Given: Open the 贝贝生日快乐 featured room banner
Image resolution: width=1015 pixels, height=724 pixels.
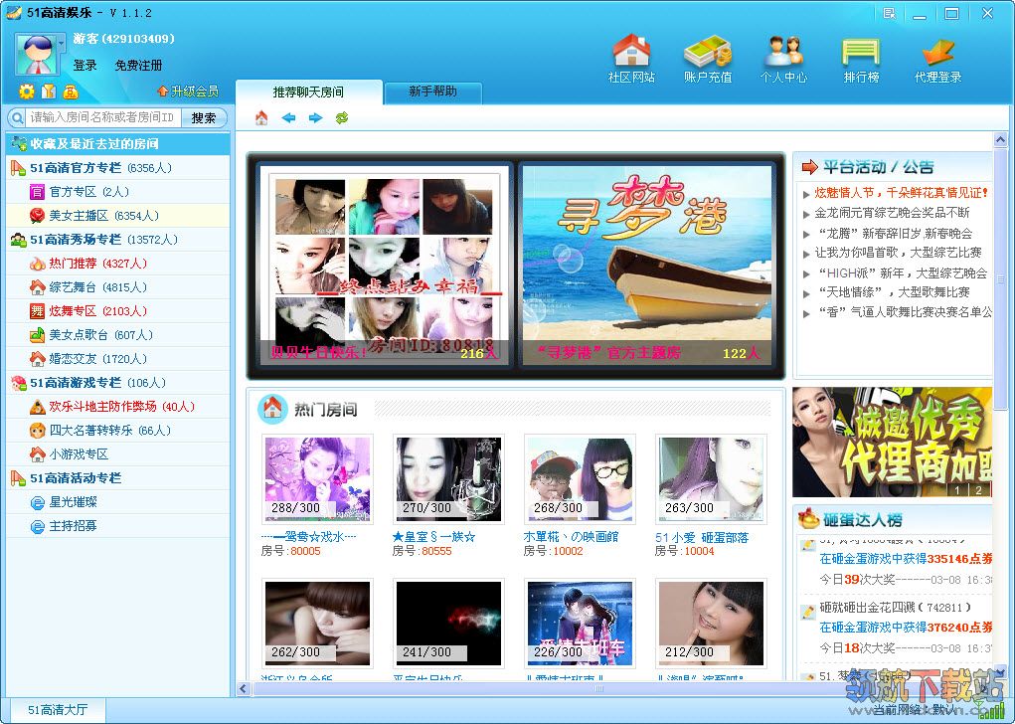Looking at the screenshot, I should click(385, 266).
